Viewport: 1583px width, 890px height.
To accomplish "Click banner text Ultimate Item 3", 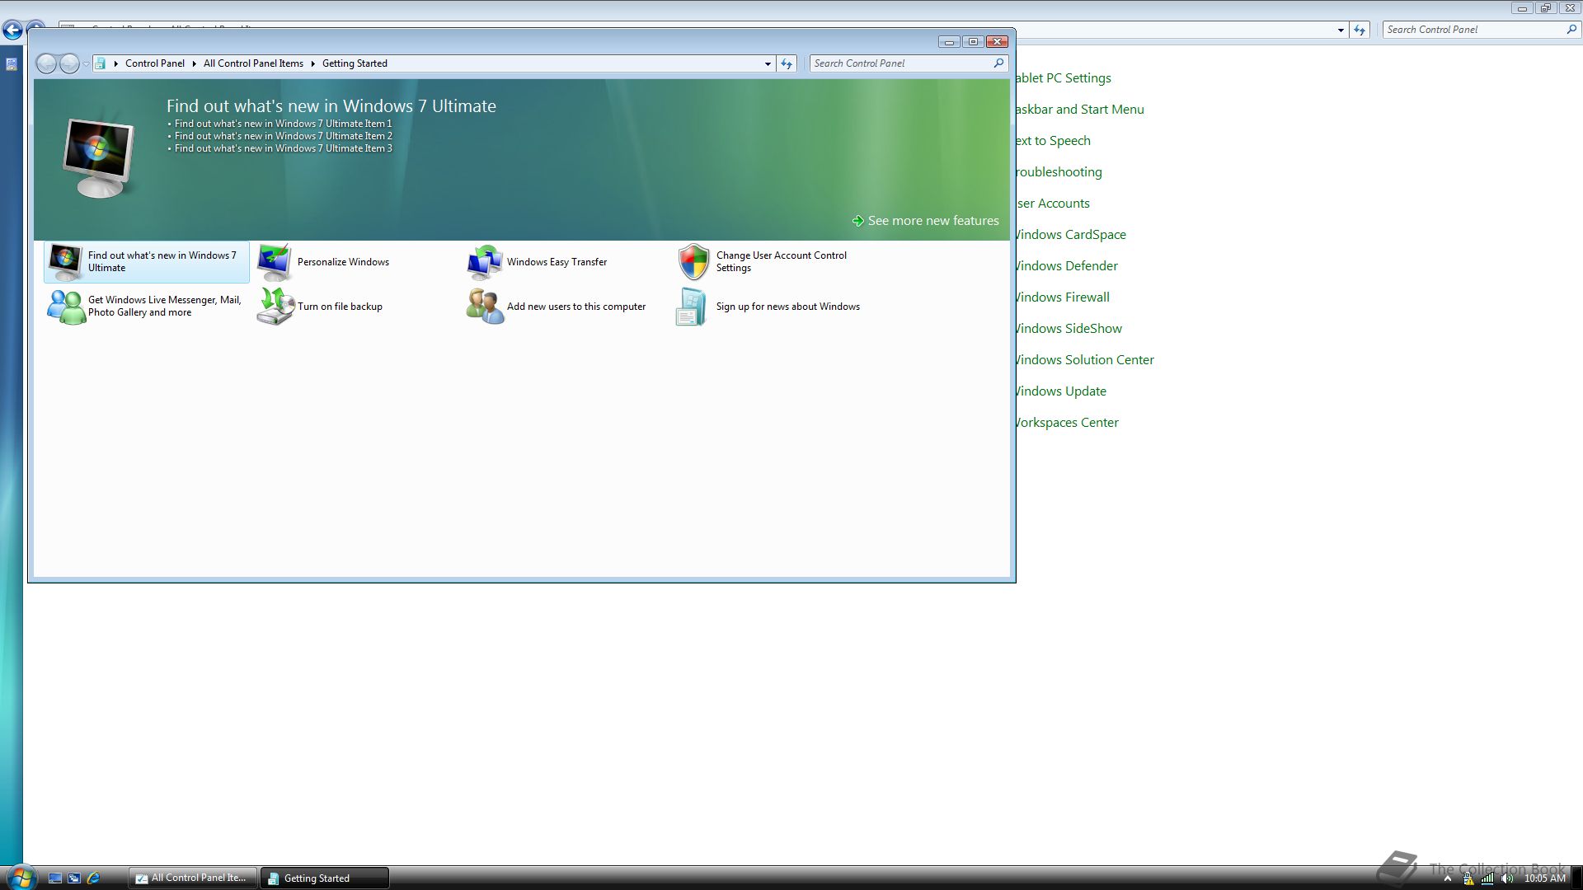I will click(283, 148).
